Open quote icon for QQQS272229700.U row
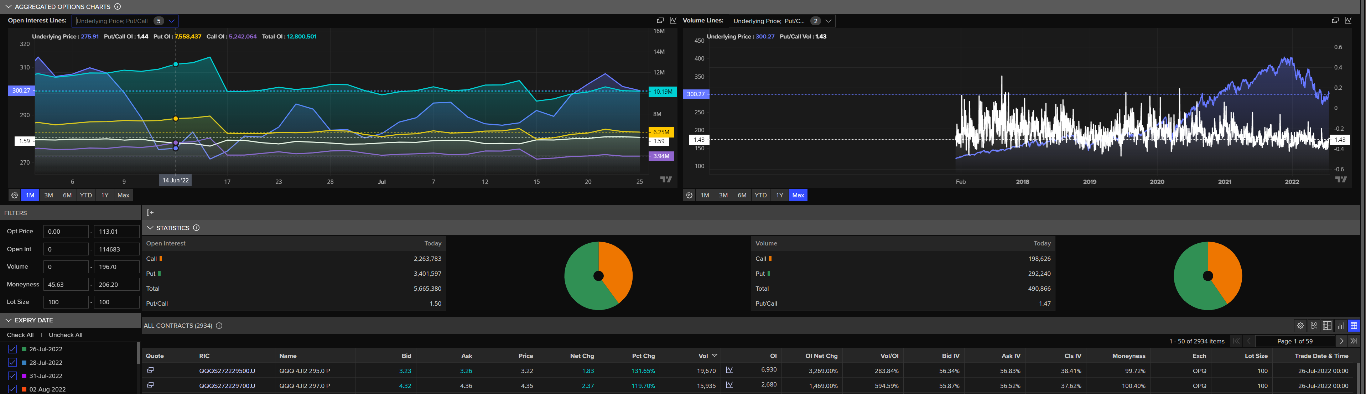The height and width of the screenshot is (394, 1366). pyautogui.click(x=150, y=385)
